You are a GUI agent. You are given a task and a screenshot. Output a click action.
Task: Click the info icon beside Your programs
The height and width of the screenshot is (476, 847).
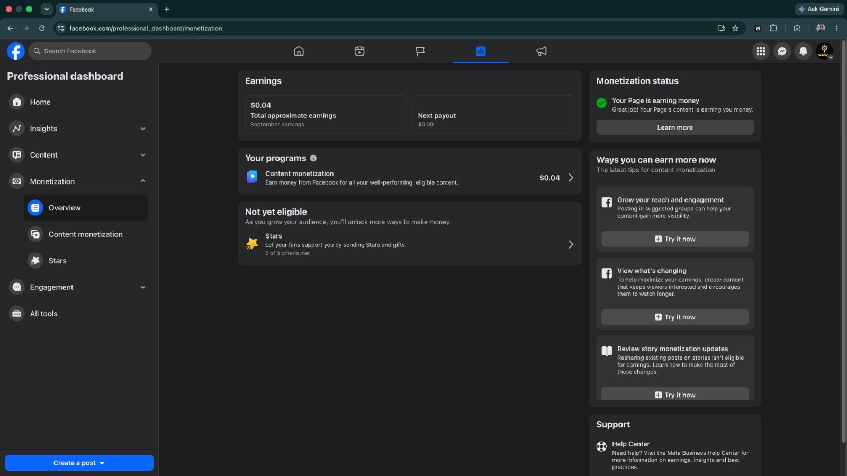(x=313, y=158)
